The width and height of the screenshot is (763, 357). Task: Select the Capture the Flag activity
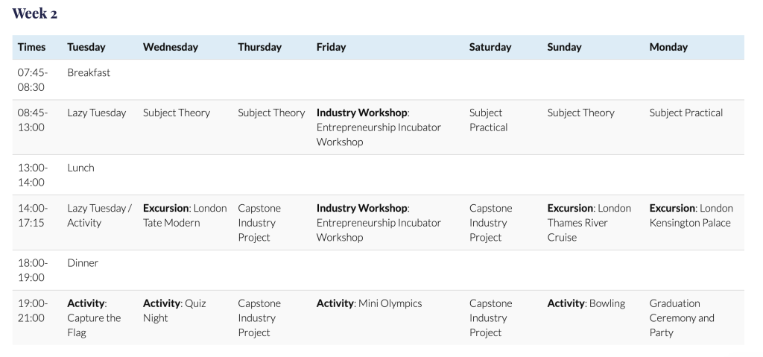point(94,318)
